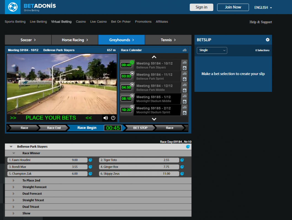The height and width of the screenshot is (220, 292).
Task: Expand the To Place 2nd market
Action: pyautogui.click(x=14, y=180)
